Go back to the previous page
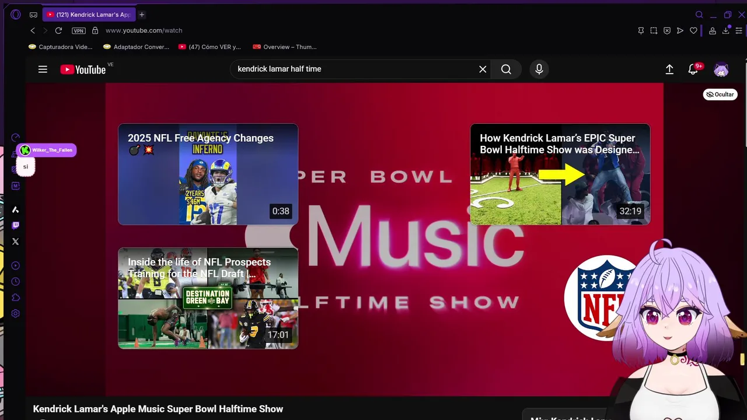 [33, 30]
